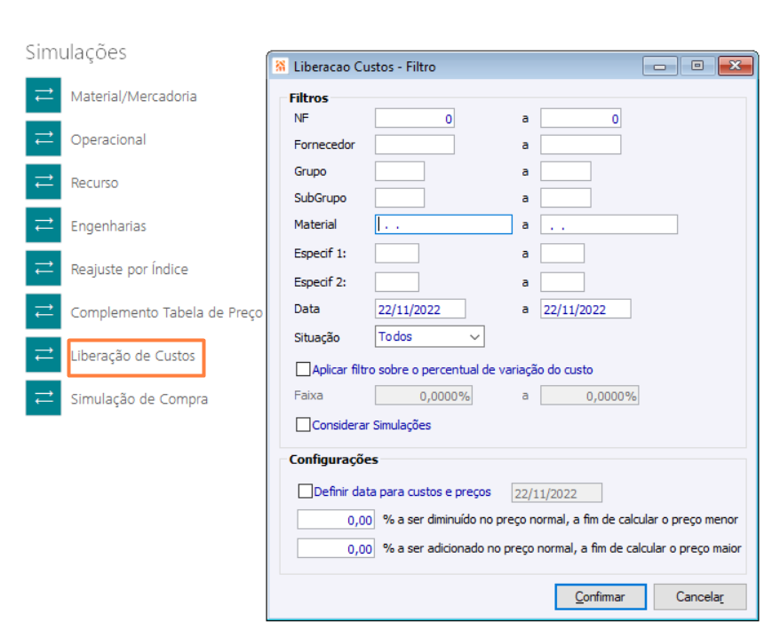Click the Material/Mercadoria simulation icon
Image resolution: width=772 pixels, height=629 pixels.
pyautogui.click(x=44, y=95)
